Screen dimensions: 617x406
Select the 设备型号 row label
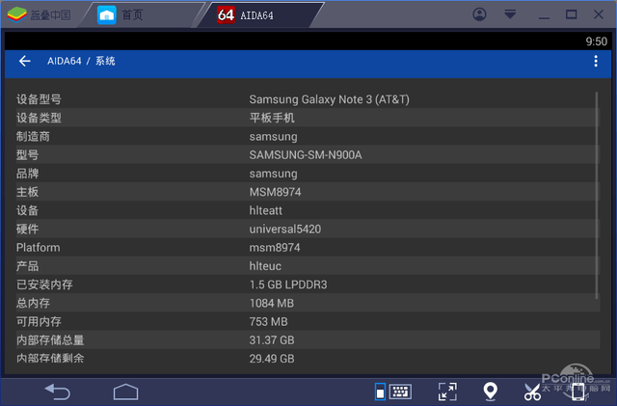coord(39,99)
